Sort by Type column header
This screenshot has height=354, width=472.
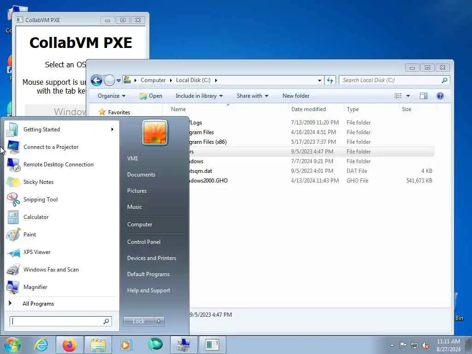pos(353,109)
